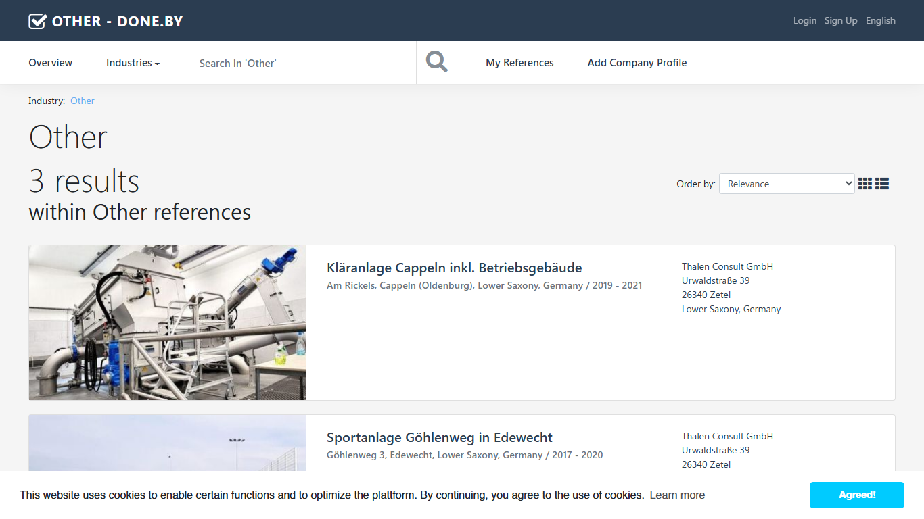Open the Learn more cookie link
Viewport: 924px width, 519px height.
(677, 495)
